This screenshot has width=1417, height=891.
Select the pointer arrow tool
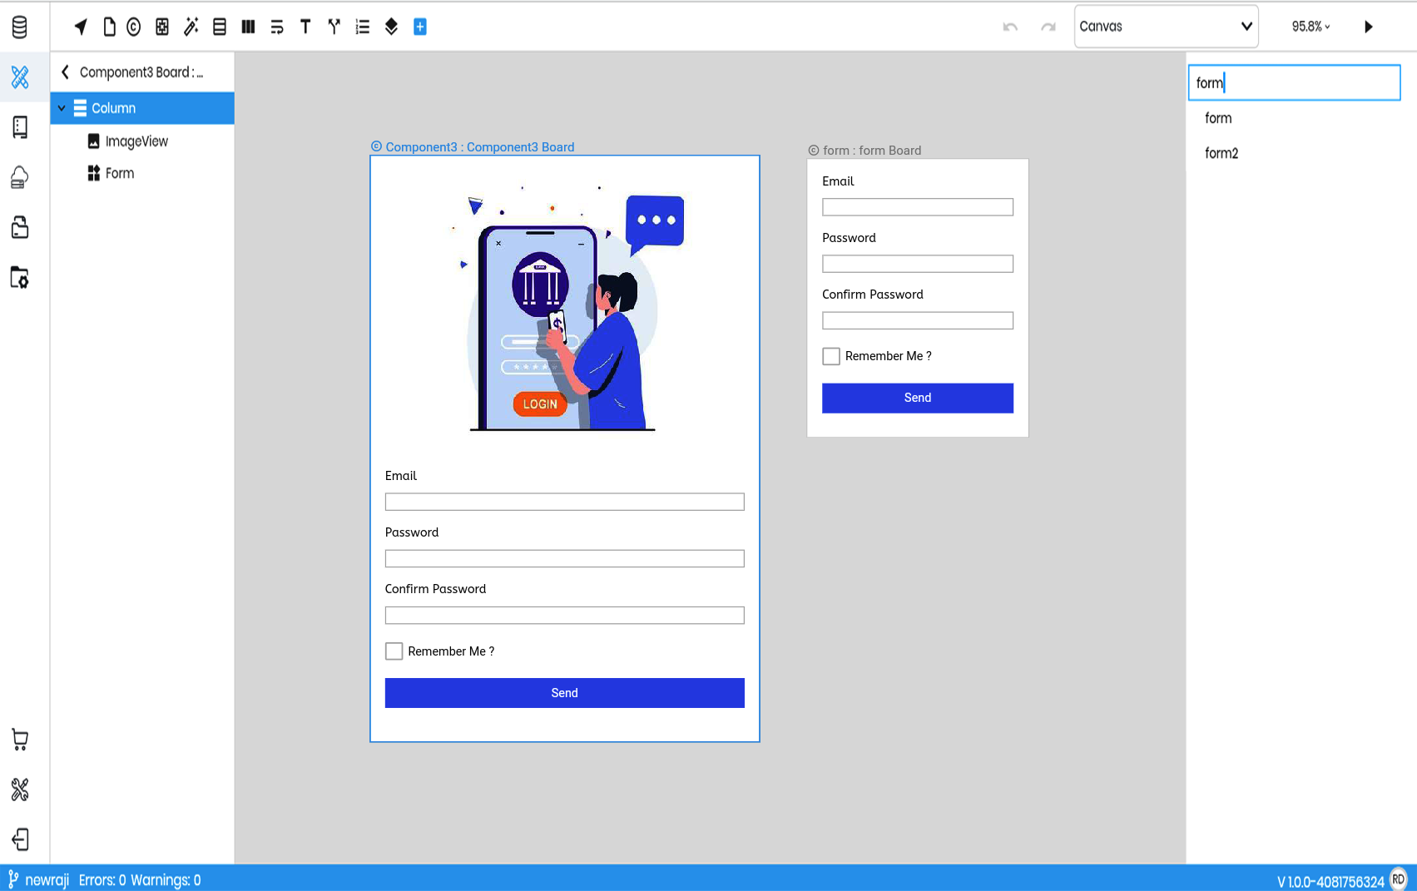pyautogui.click(x=81, y=27)
